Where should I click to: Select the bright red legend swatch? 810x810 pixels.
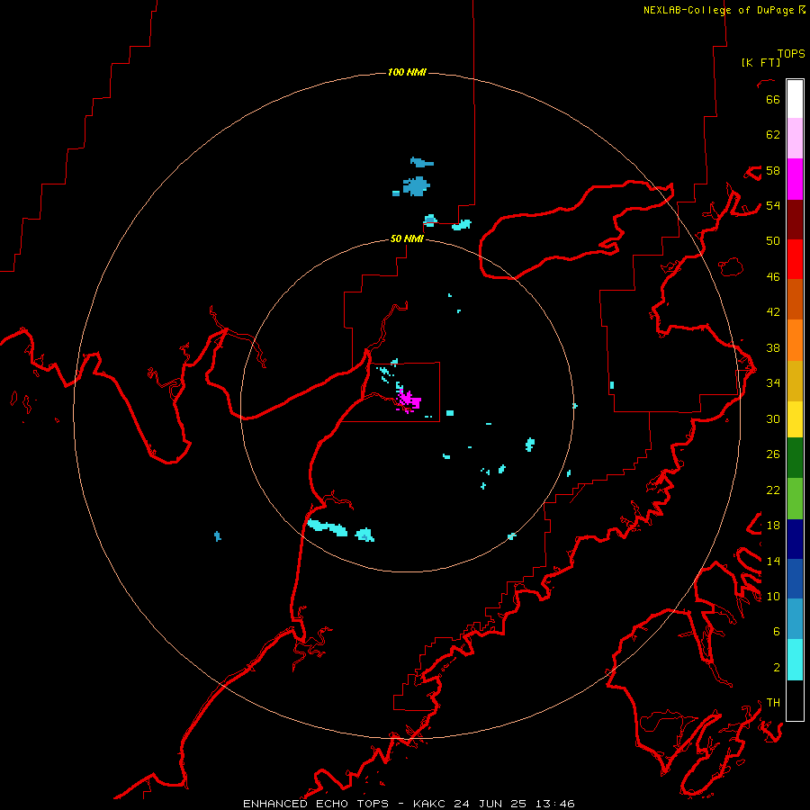[795, 259]
